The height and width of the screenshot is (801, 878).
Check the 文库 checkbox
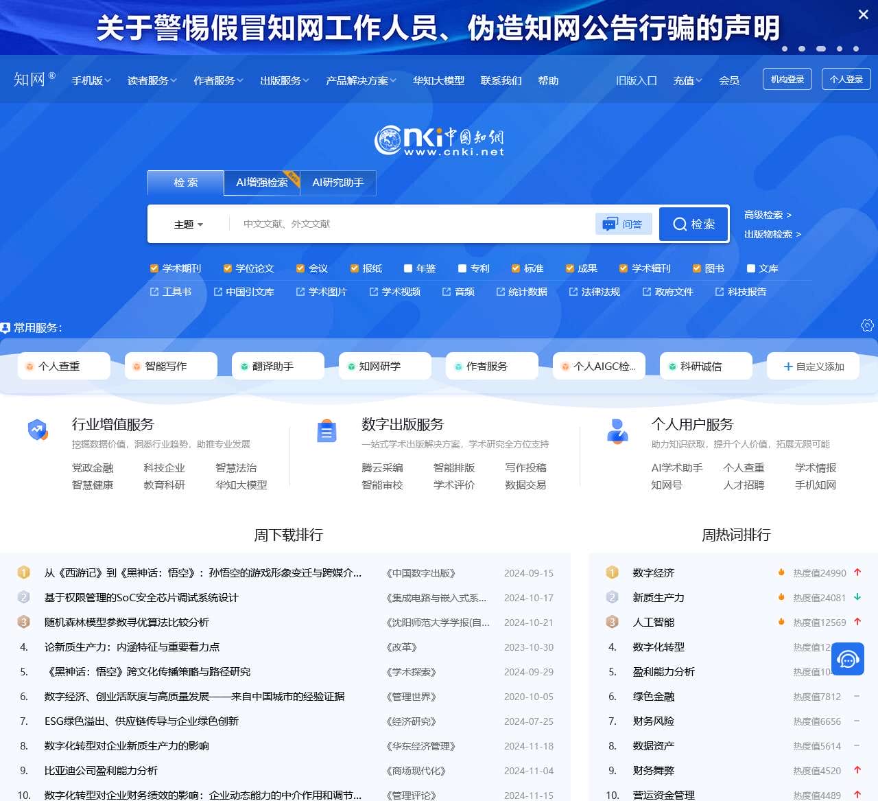(x=751, y=268)
